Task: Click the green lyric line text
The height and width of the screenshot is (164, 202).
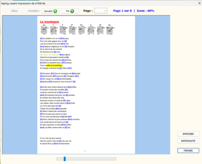Action: tap(49, 55)
